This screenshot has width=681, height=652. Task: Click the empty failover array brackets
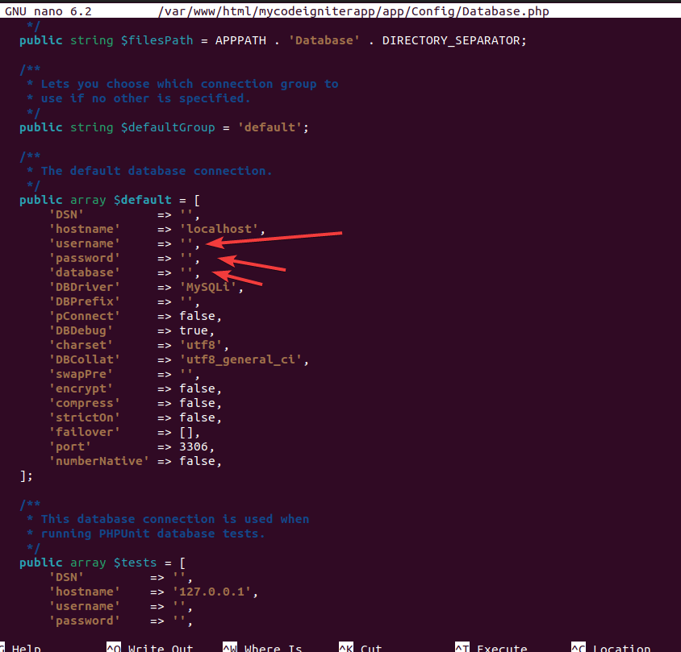coord(186,432)
